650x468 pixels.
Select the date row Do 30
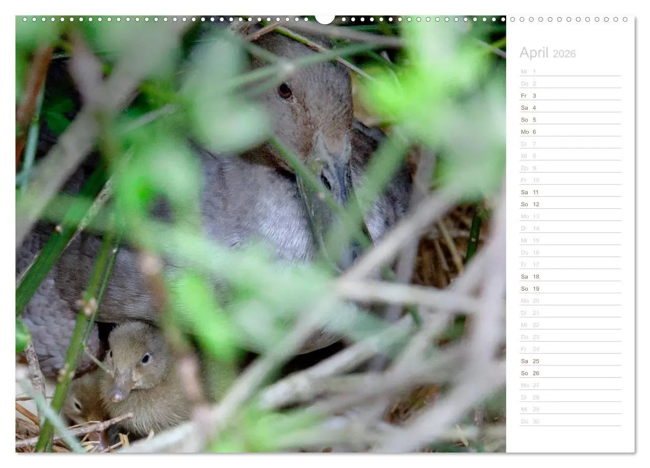570,421
